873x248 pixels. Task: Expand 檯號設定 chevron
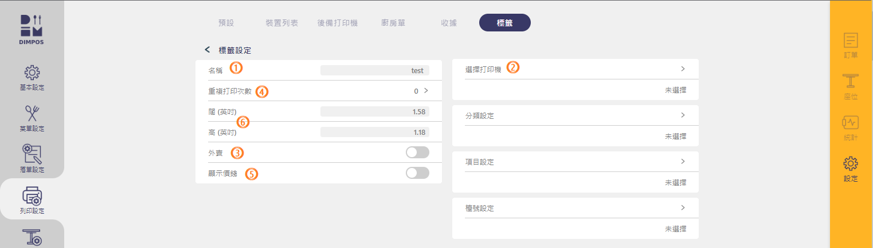point(683,207)
